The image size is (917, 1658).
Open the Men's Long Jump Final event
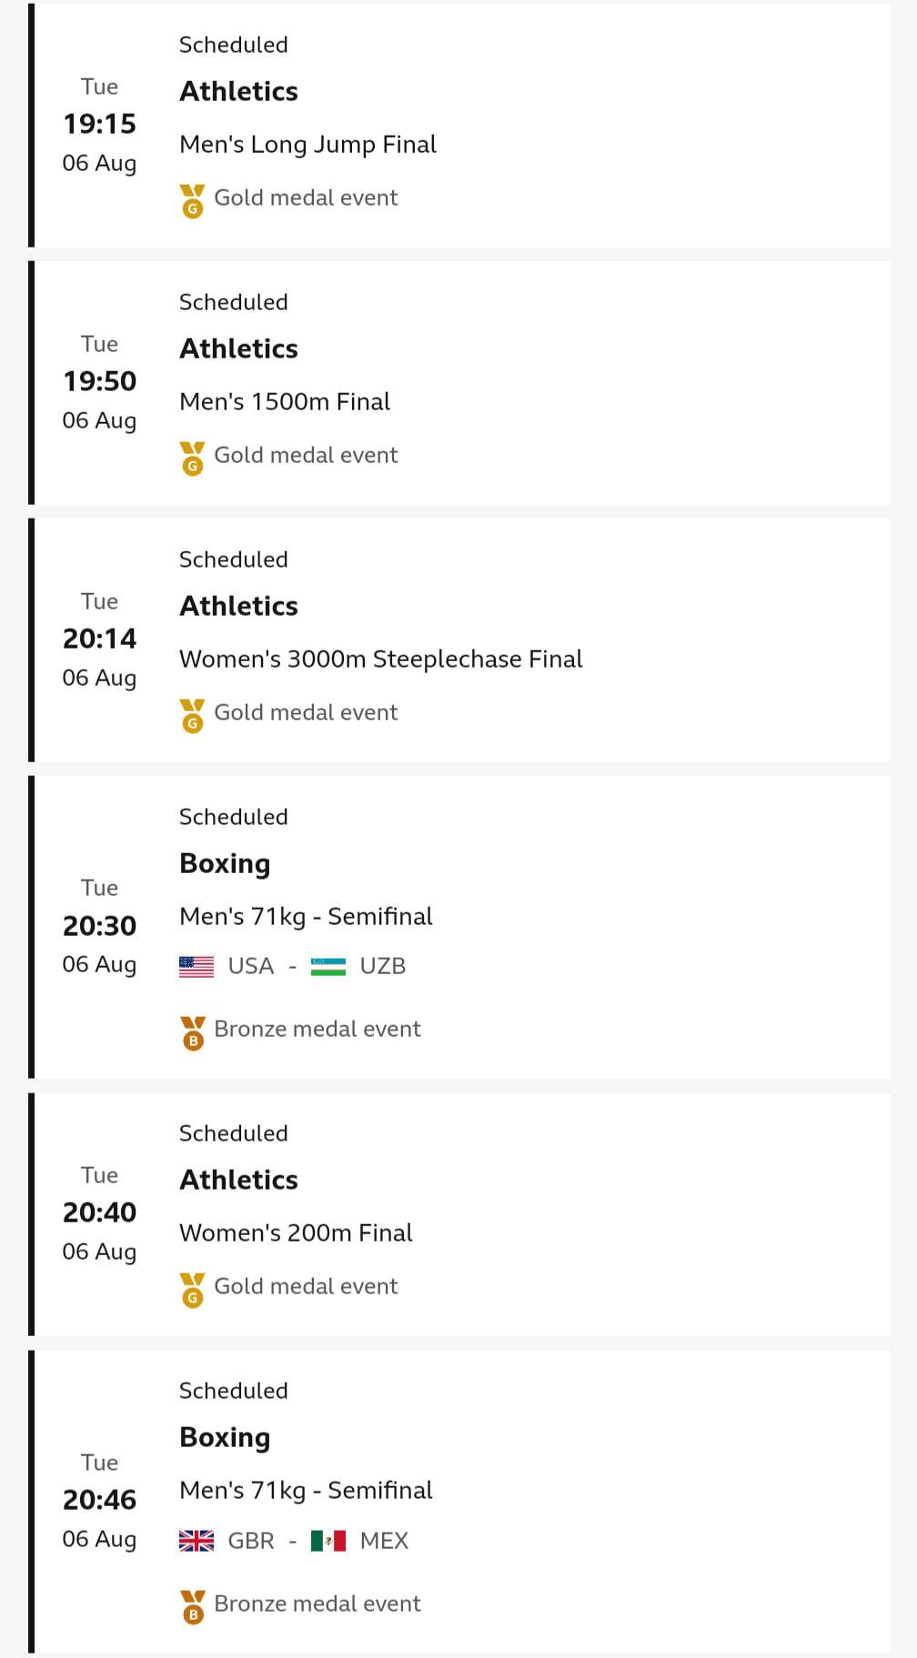pos(307,145)
